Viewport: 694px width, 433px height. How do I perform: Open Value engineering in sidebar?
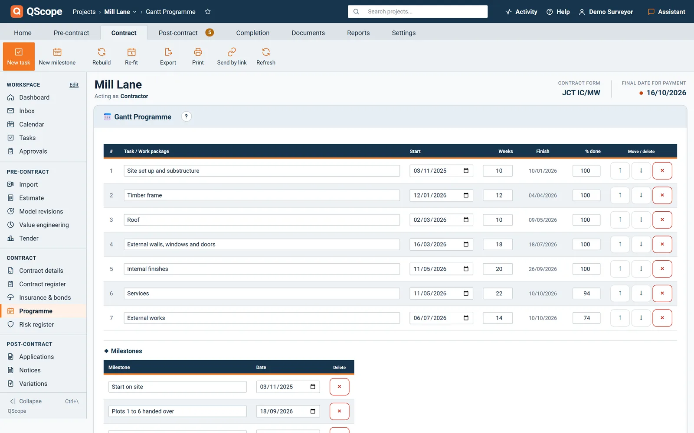pos(43,225)
